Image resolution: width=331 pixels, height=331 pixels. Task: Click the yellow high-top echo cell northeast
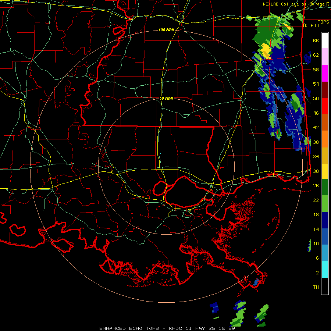coord(266,51)
